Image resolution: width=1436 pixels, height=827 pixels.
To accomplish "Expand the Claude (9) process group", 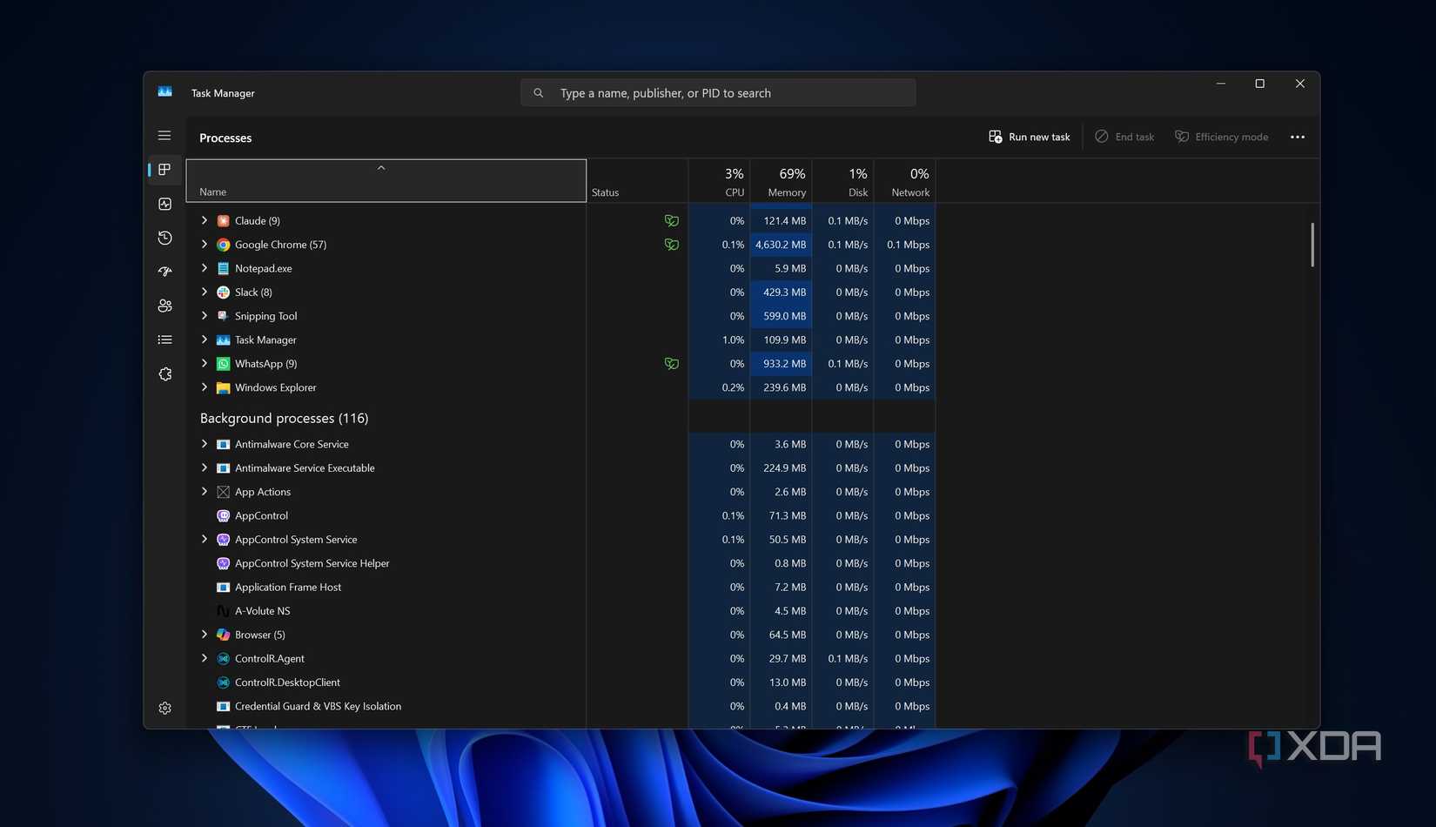I will coord(205,220).
